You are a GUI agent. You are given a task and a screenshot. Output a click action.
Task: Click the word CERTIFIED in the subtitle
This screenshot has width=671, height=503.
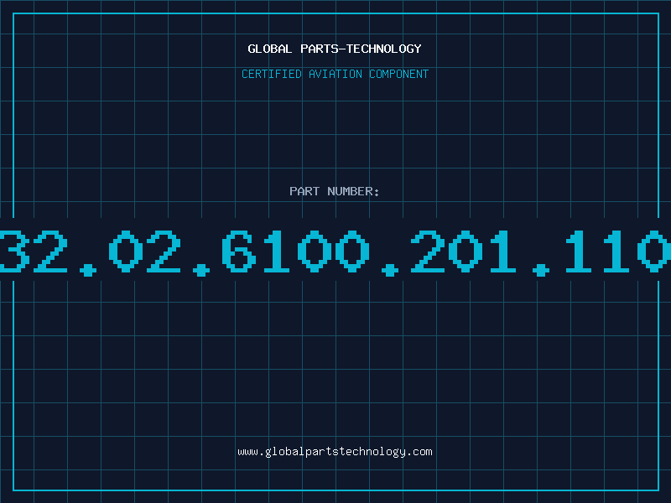coord(272,74)
